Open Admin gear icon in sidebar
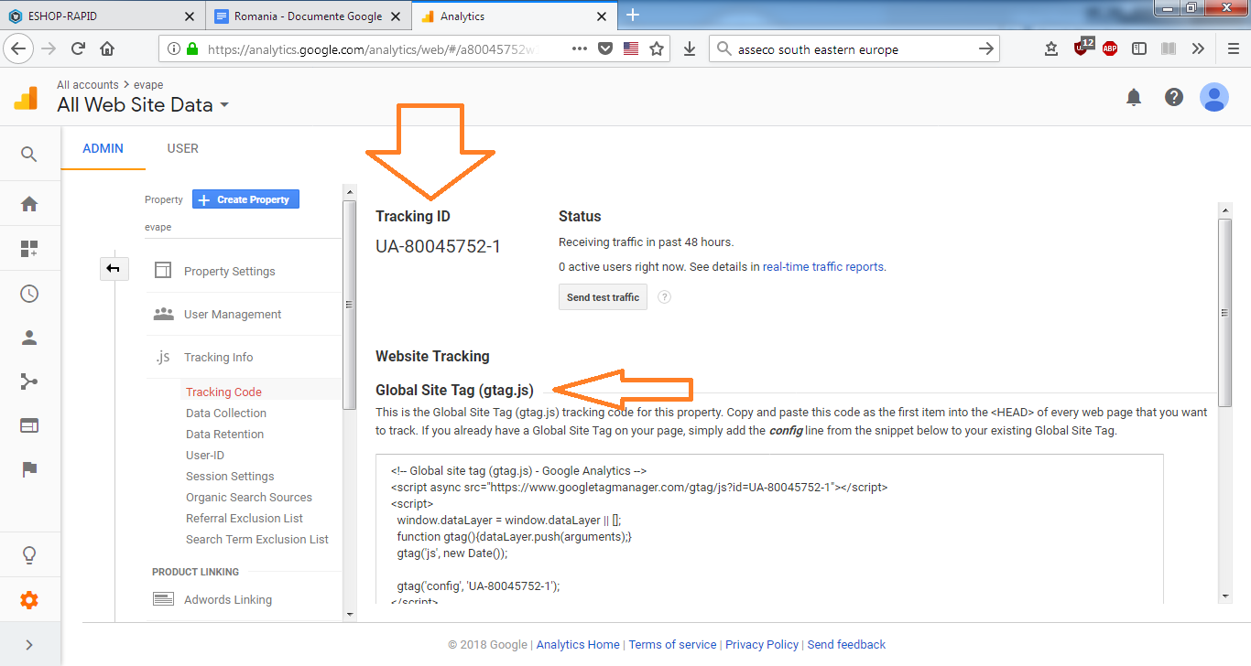Viewport: 1251px width, 666px height. tap(29, 600)
